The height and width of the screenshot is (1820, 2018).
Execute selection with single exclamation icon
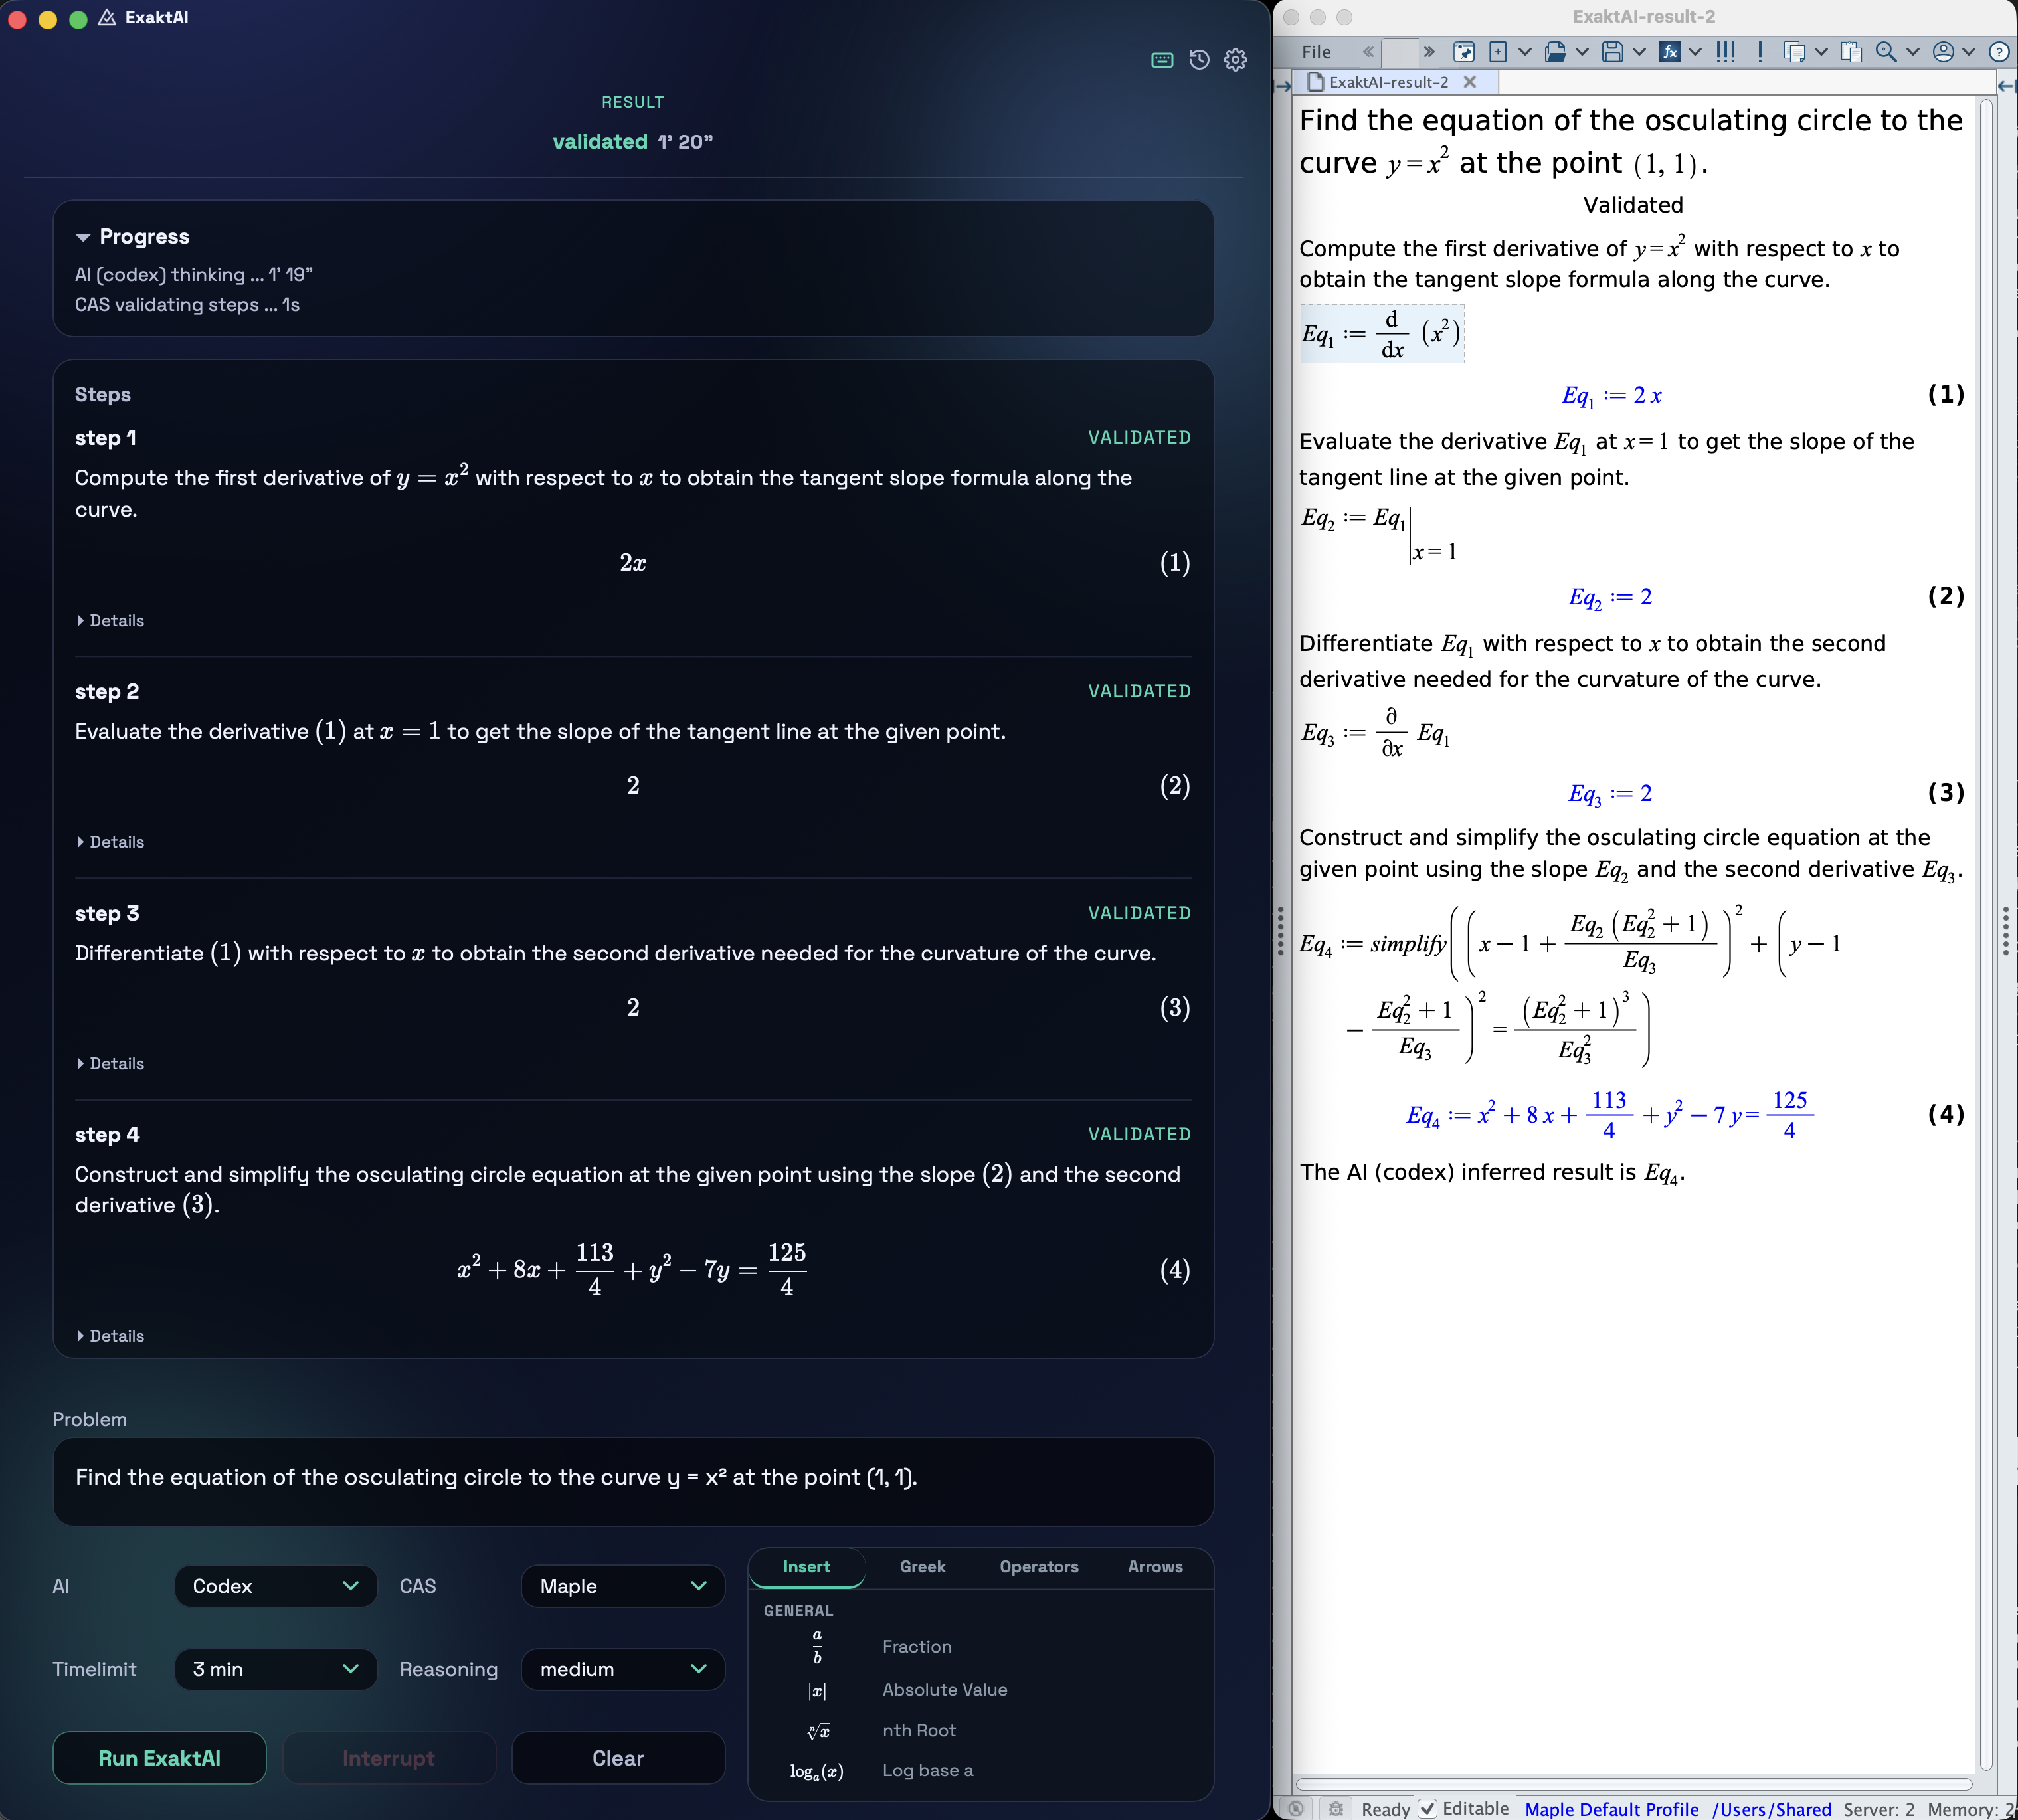pyautogui.click(x=1760, y=52)
